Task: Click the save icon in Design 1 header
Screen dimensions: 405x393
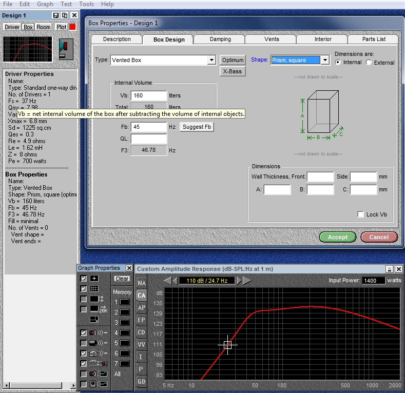Action: tap(56, 15)
